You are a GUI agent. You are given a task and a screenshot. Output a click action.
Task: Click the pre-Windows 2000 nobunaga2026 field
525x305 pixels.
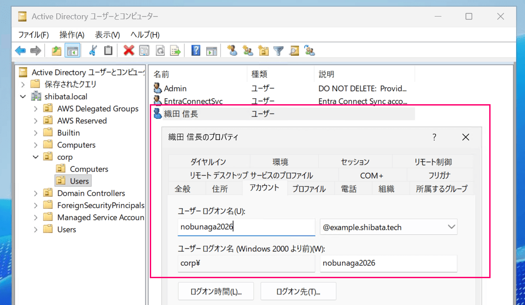(x=389, y=263)
